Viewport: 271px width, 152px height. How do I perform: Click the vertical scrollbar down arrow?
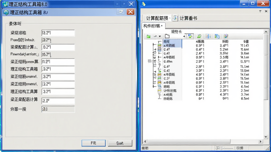(x=266, y=137)
